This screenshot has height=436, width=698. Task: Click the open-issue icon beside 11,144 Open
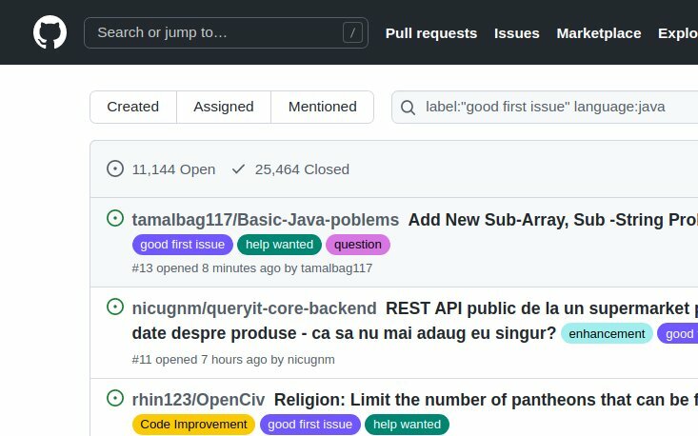pos(115,169)
